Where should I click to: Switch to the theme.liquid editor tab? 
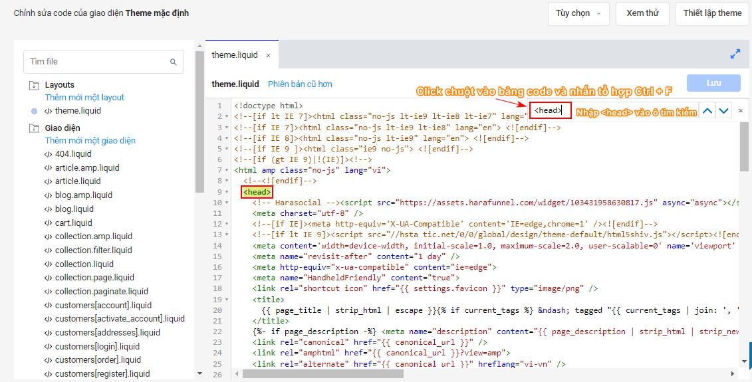click(x=234, y=55)
